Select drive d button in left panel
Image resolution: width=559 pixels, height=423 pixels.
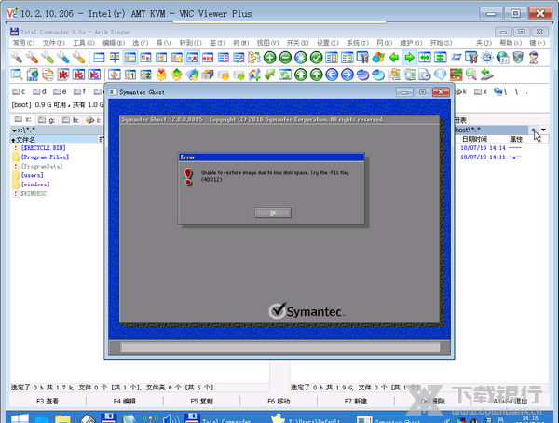tap(39, 91)
